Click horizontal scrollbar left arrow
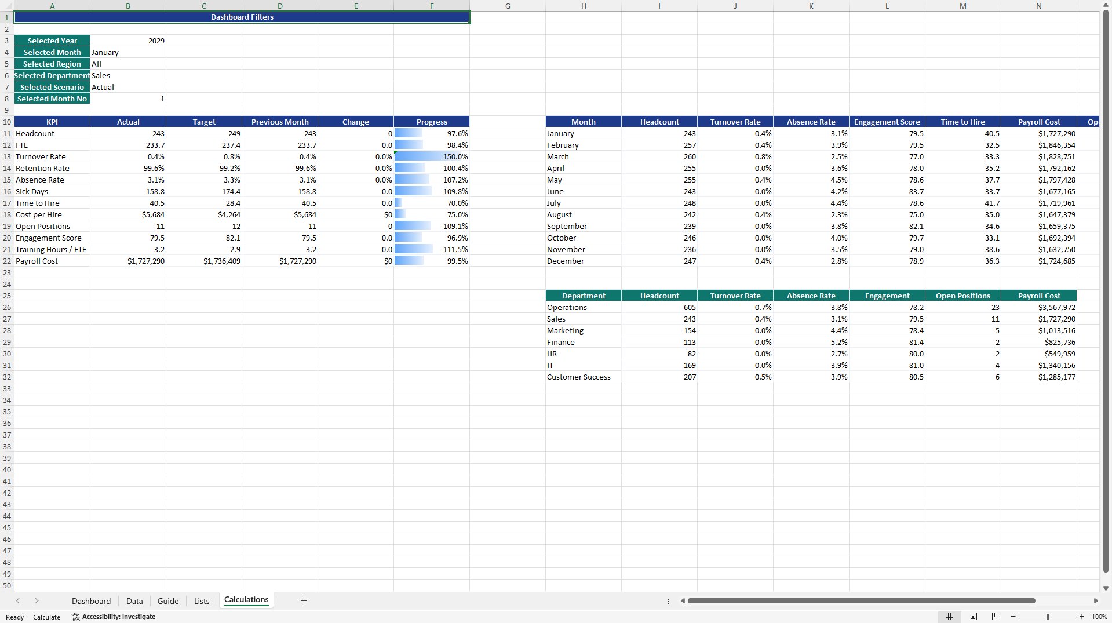The image size is (1112, 623). click(683, 601)
